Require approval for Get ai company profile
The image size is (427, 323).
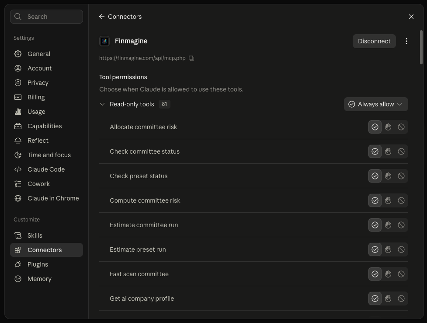[x=388, y=299]
